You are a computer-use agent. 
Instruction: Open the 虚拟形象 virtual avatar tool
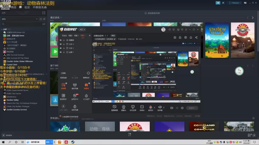[x=75, y=86]
